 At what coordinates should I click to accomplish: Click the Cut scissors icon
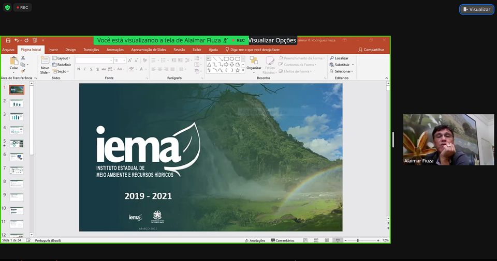tap(23, 59)
